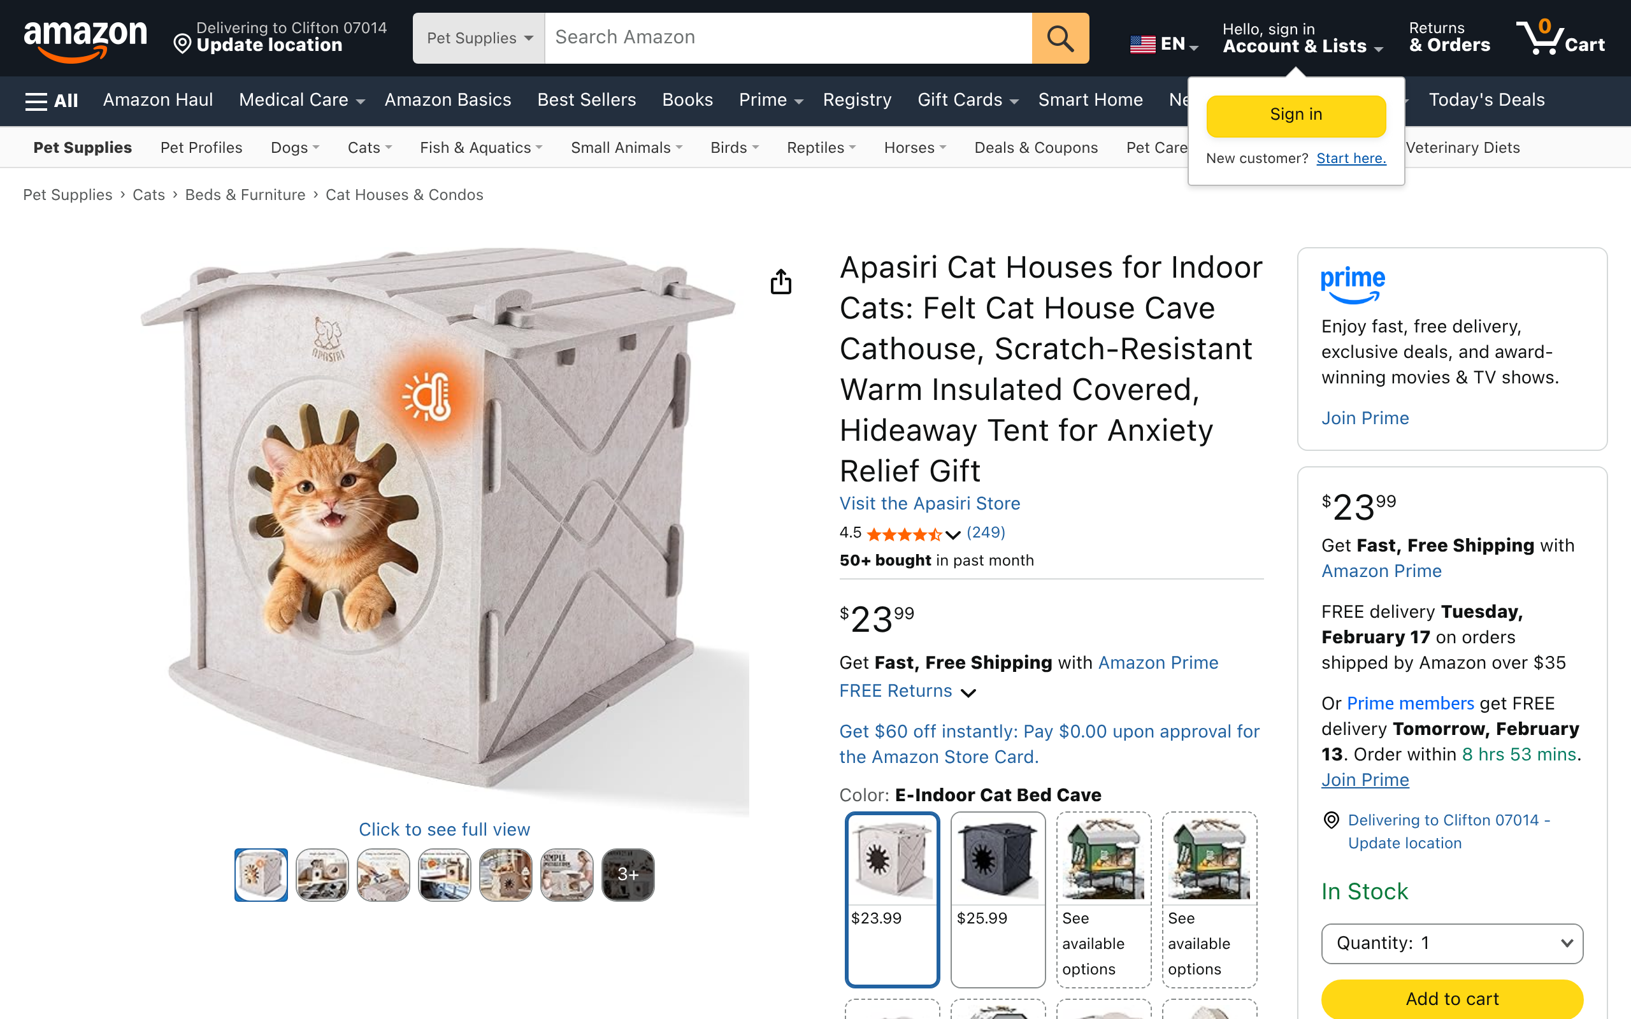Select the second product thumbnail image
The width and height of the screenshot is (1631, 1019).
click(322, 874)
